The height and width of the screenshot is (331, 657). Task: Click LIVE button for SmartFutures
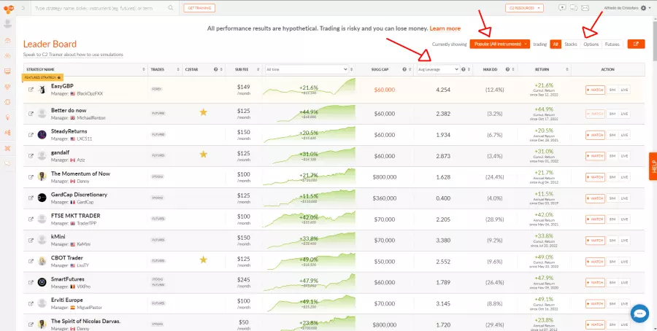(624, 282)
